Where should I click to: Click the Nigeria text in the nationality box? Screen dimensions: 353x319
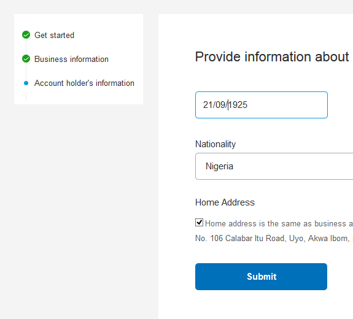(220, 166)
